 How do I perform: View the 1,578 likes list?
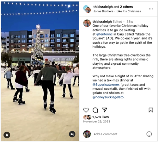[100, 117]
